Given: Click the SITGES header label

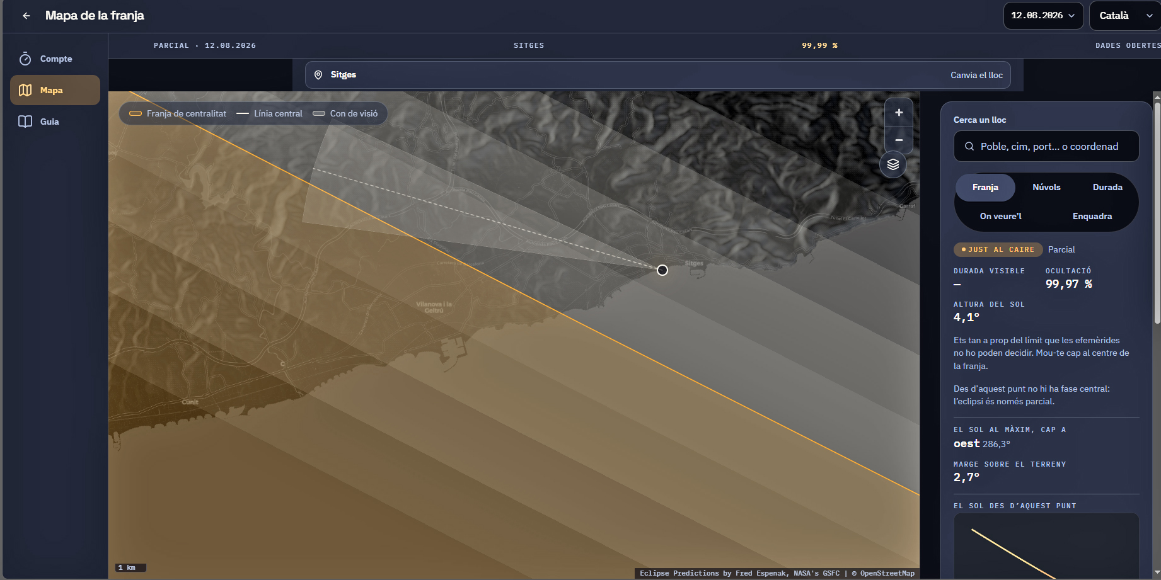Looking at the screenshot, I should 529,45.
